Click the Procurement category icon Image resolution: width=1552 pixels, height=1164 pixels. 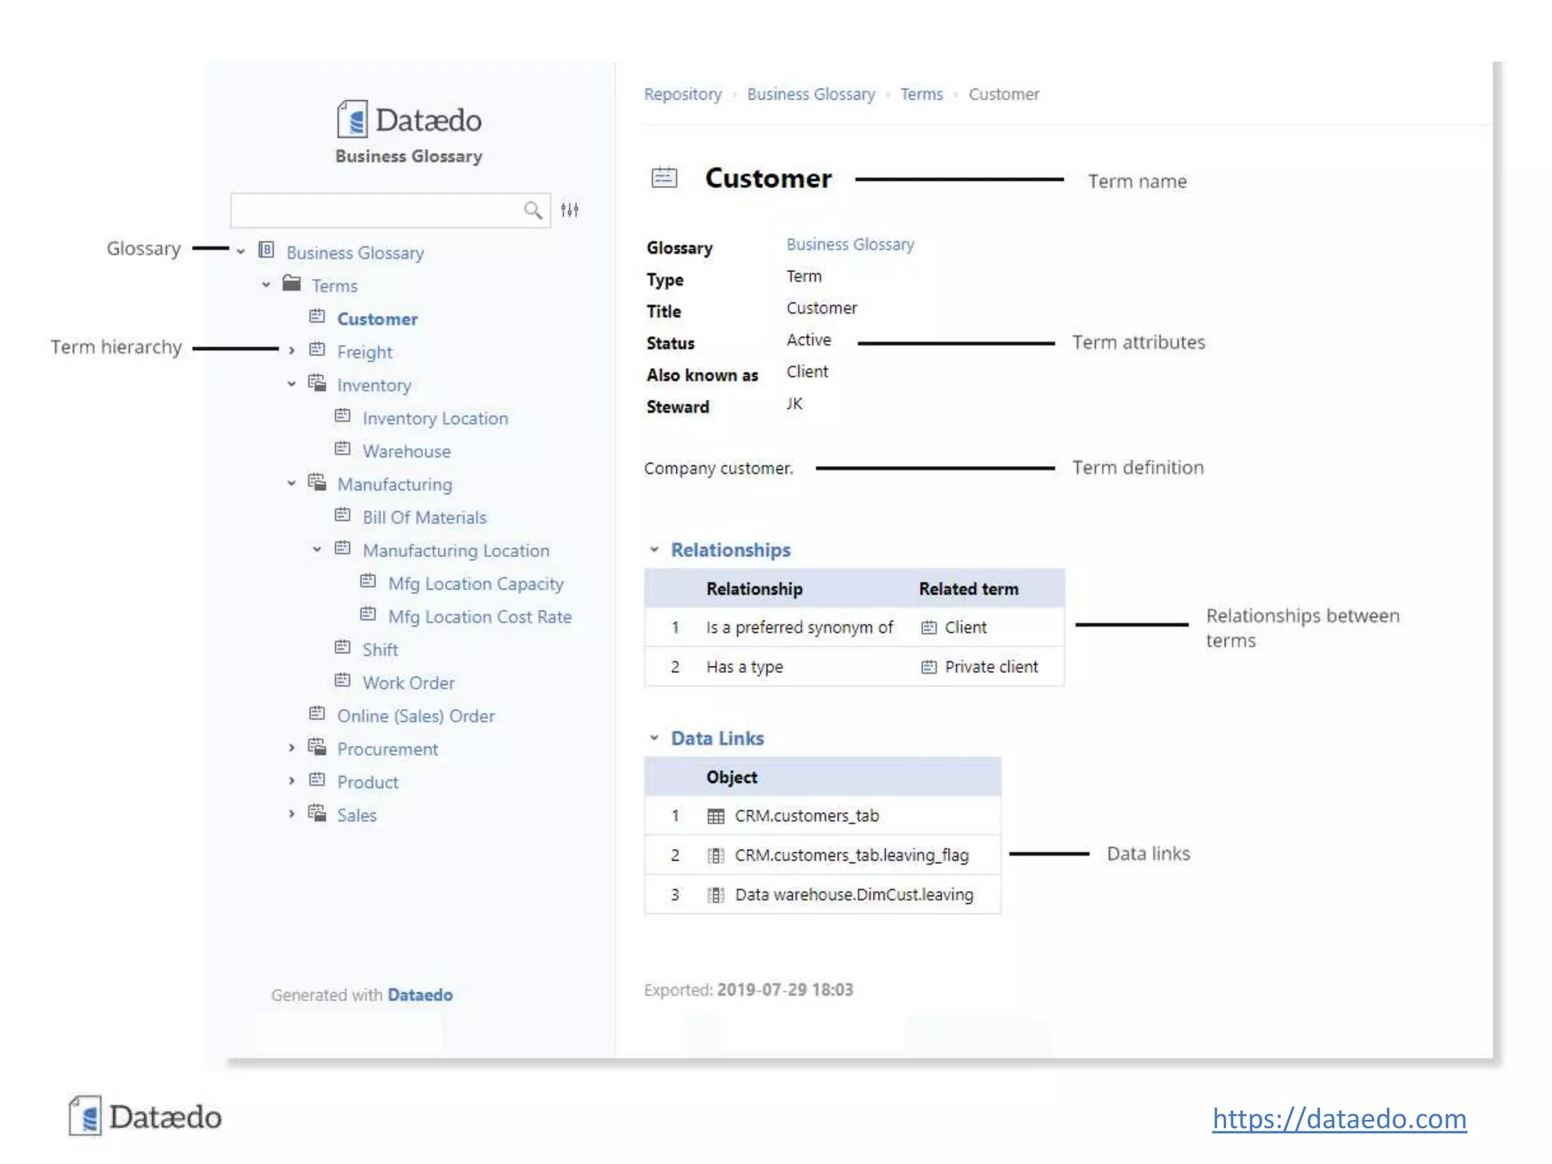[318, 746]
